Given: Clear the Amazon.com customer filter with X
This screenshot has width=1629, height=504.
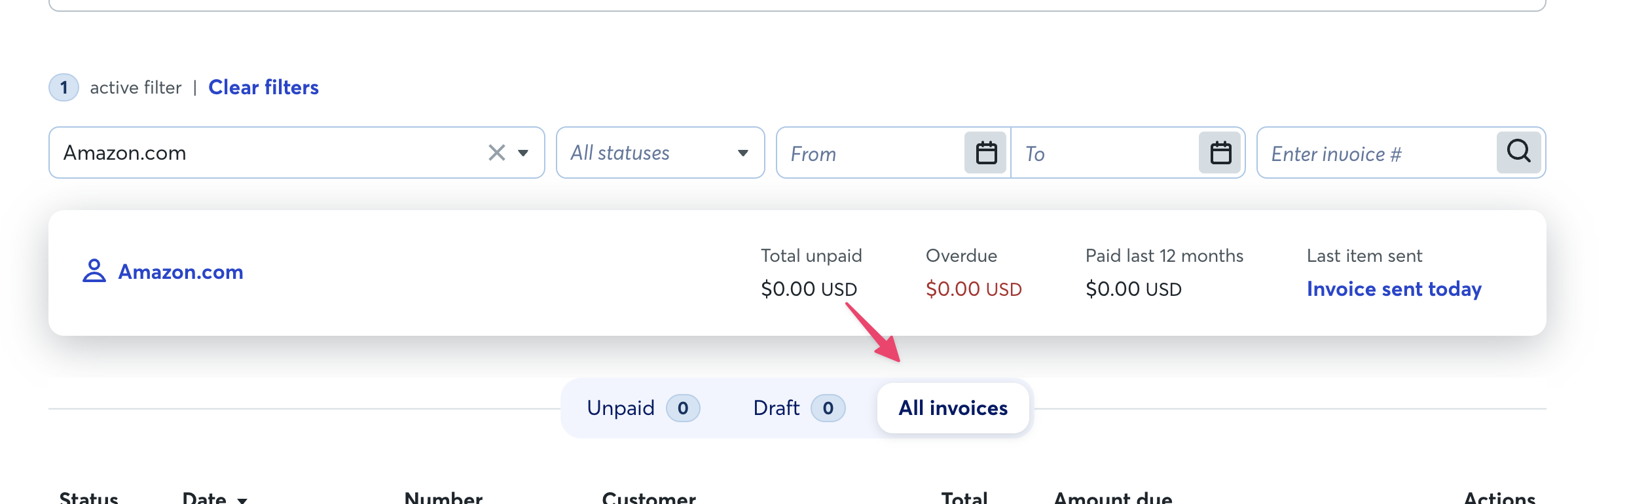Looking at the screenshot, I should click(x=497, y=153).
